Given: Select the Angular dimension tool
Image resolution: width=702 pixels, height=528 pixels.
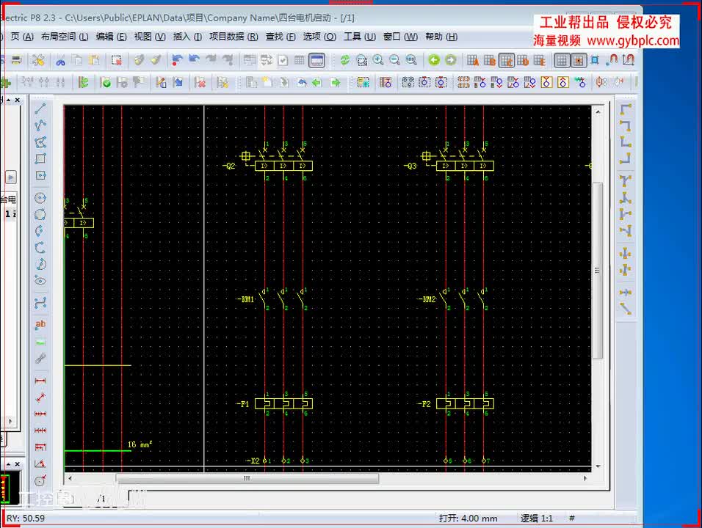Looking at the screenshot, I should pyautogui.click(x=40, y=463).
